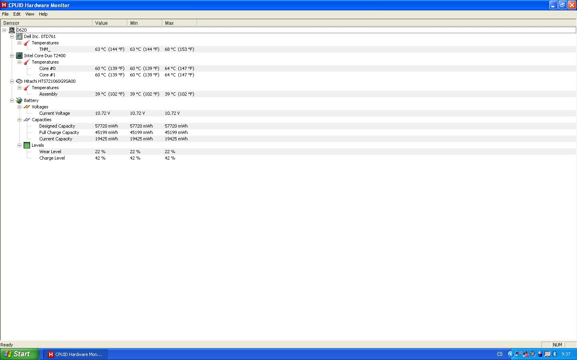
Task: Collapse Temperatures under Intel Core Duo T2400
Action: tap(19, 62)
